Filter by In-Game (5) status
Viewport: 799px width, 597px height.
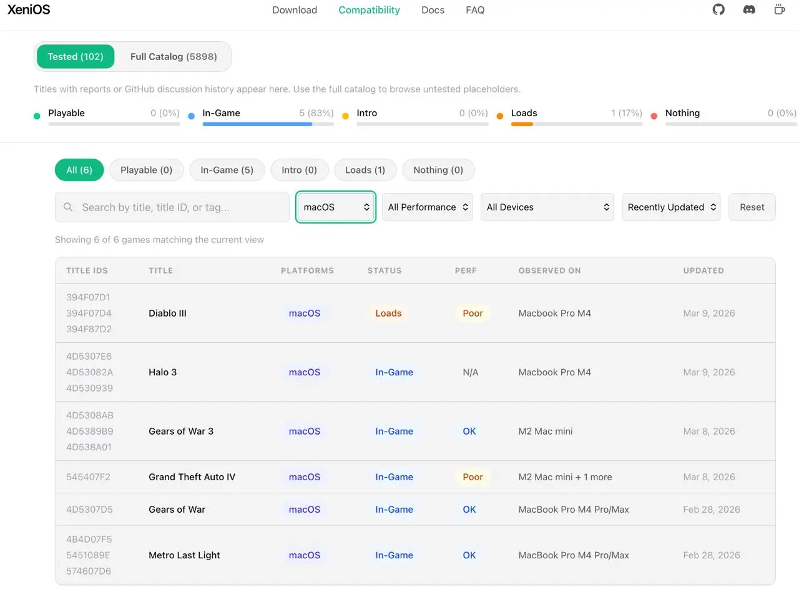227,170
